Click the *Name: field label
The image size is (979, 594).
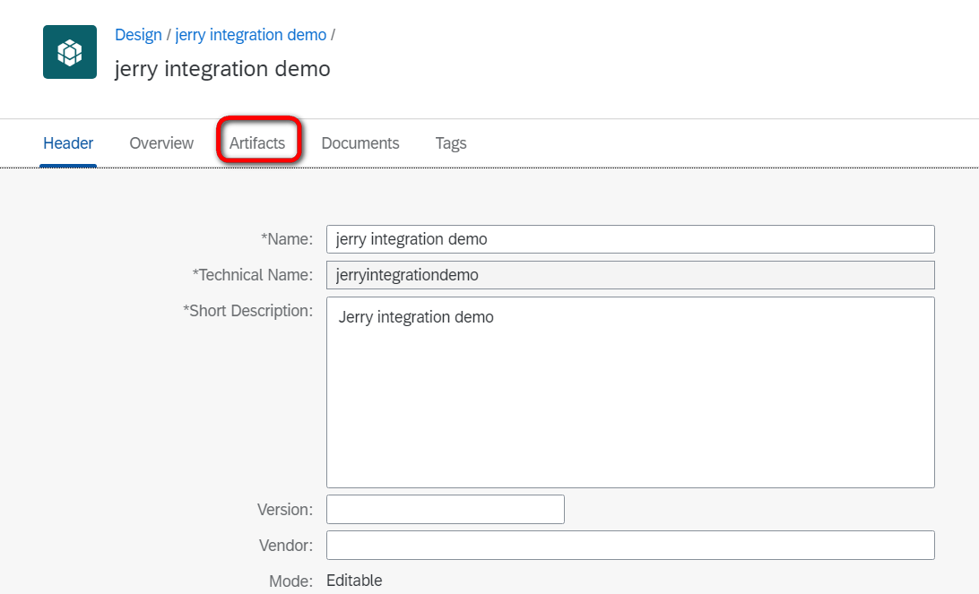click(287, 239)
